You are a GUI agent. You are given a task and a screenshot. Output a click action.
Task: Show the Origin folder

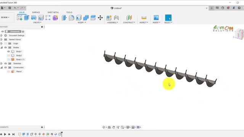(6, 43)
